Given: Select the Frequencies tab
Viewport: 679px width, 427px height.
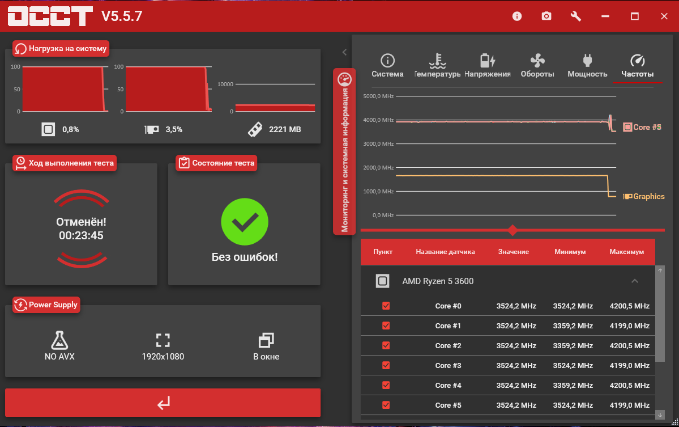Looking at the screenshot, I should (x=638, y=66).
